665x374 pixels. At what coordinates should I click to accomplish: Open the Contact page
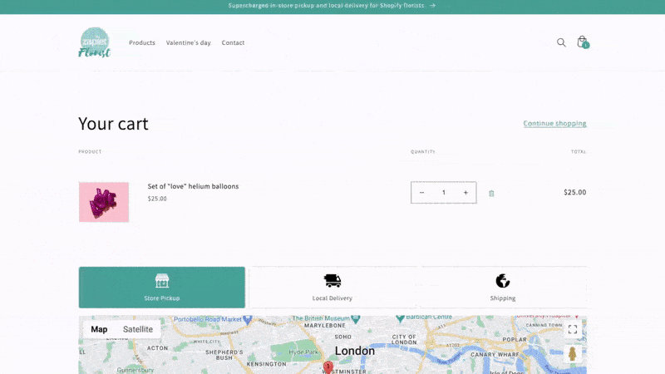tap(233, 43)
